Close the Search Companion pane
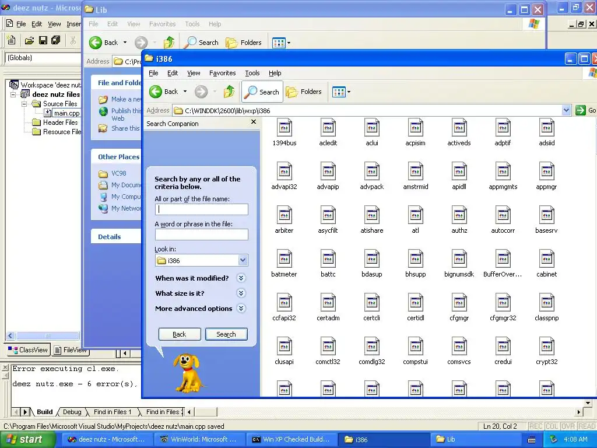The height and width of the screenshot is (448, 597). click(254, 122)
